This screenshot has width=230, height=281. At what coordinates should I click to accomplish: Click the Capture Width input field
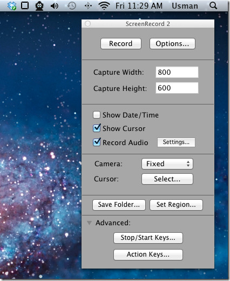(177, 72)
